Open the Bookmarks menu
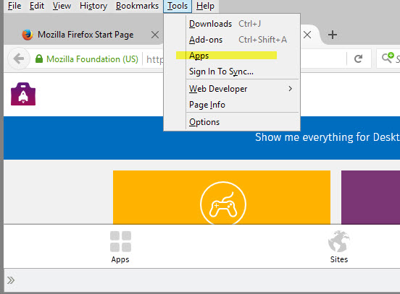The width and height of the screenshot is (400, 294). 137,6
